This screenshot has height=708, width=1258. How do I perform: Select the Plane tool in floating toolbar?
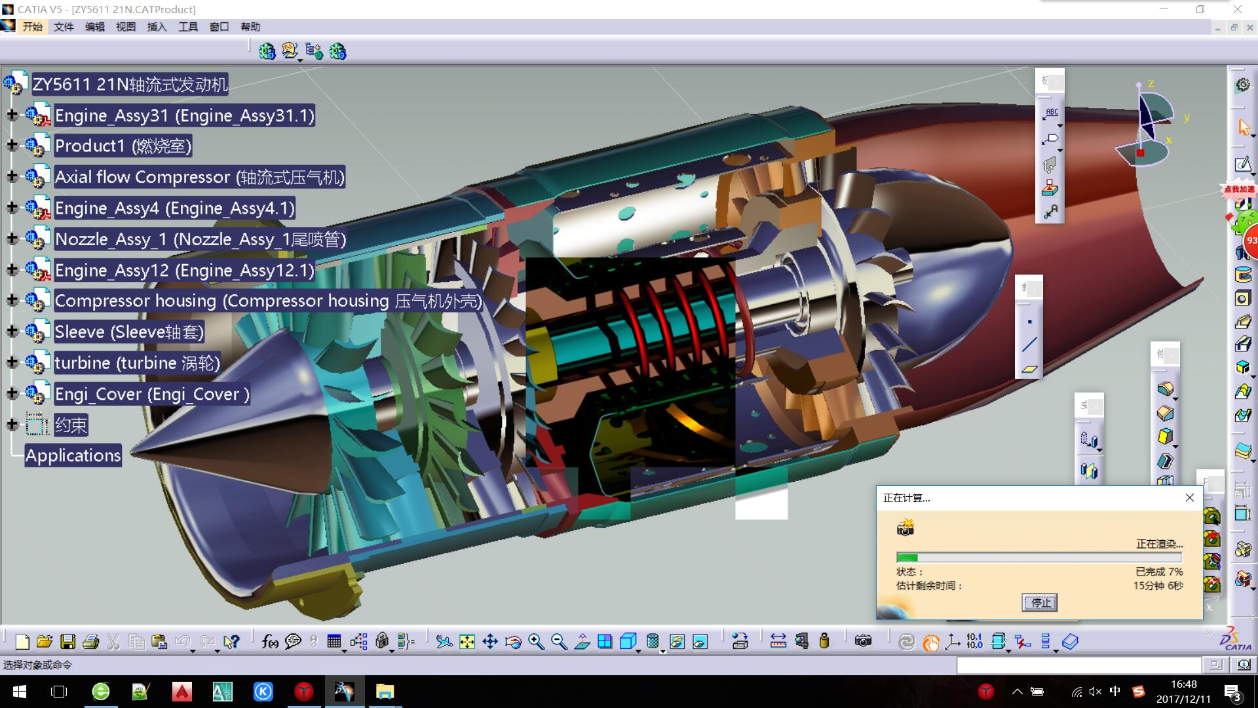(x=1029, y=369)
